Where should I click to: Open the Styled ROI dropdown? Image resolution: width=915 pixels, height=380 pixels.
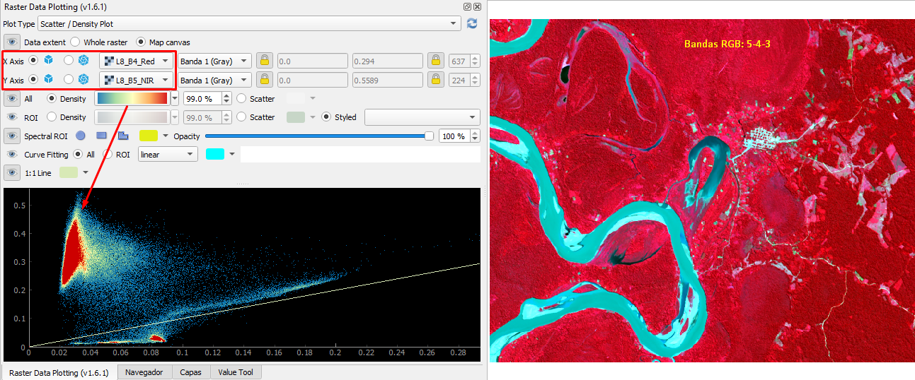tap(422, 117)
